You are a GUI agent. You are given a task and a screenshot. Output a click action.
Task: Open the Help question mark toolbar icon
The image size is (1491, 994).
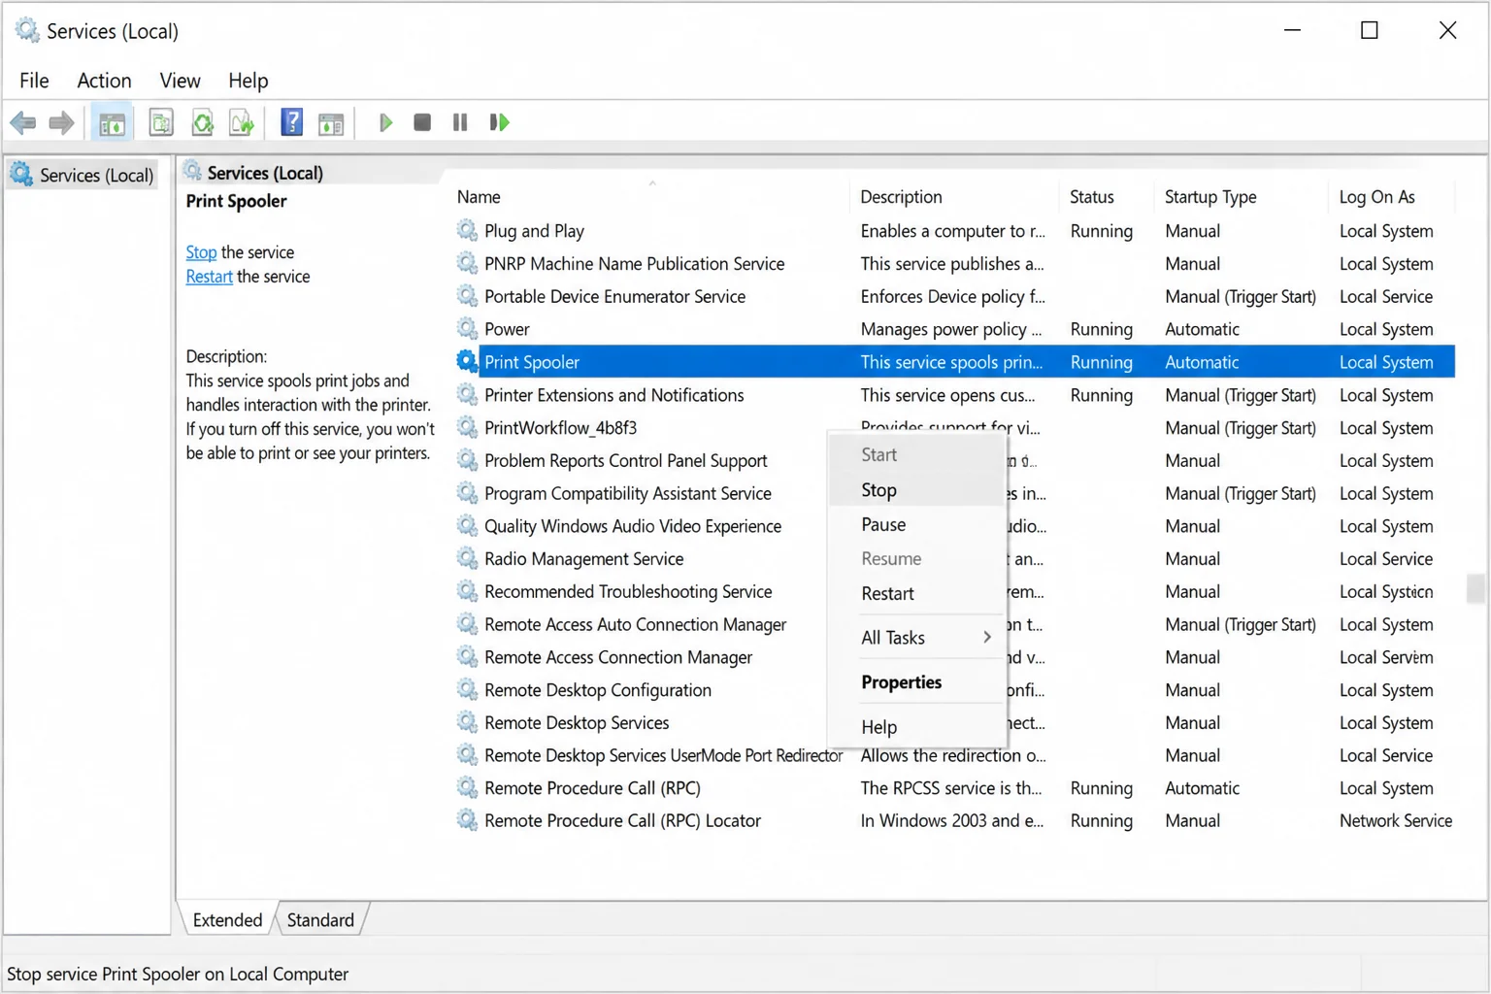[x=291, y=122]
